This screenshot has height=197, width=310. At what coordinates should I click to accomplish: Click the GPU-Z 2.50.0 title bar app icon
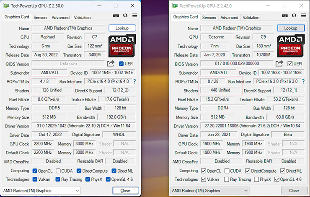(x=6, y=5)
